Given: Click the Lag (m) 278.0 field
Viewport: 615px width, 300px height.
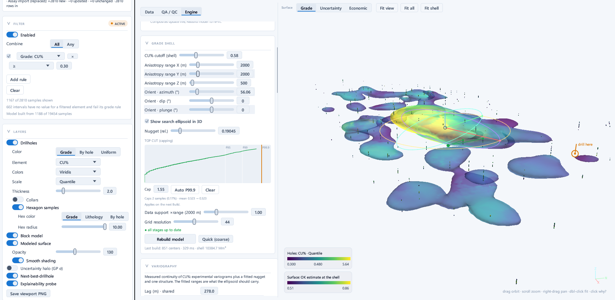Looking at the screenshot, I should click(x=209, y=291).
